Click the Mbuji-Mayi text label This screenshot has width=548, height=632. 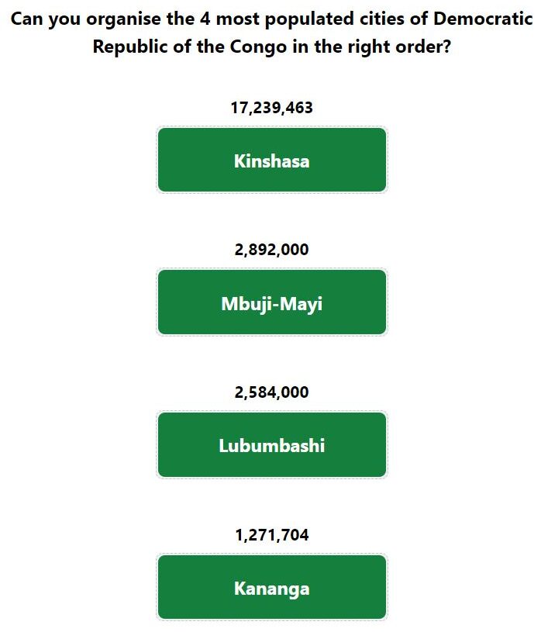pos(272,304)
